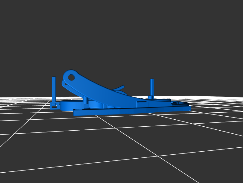243x183 pixels.
Task: Click the small square bracket under left post
Action: [54, 105]
